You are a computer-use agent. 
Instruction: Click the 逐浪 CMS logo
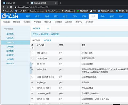(10, 16)
